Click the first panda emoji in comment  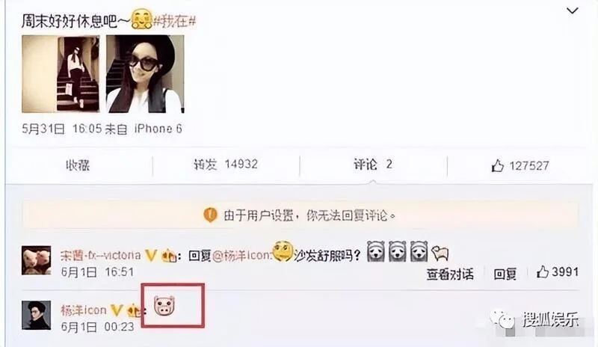(376, 251)
